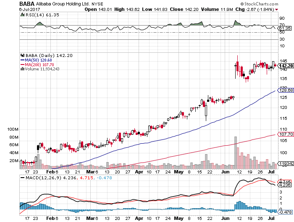The height and width of the screenshot is (222, 294).
Task: Click the May label on bottom date axis
Action: pyautogui.click(x=178, y=218)
